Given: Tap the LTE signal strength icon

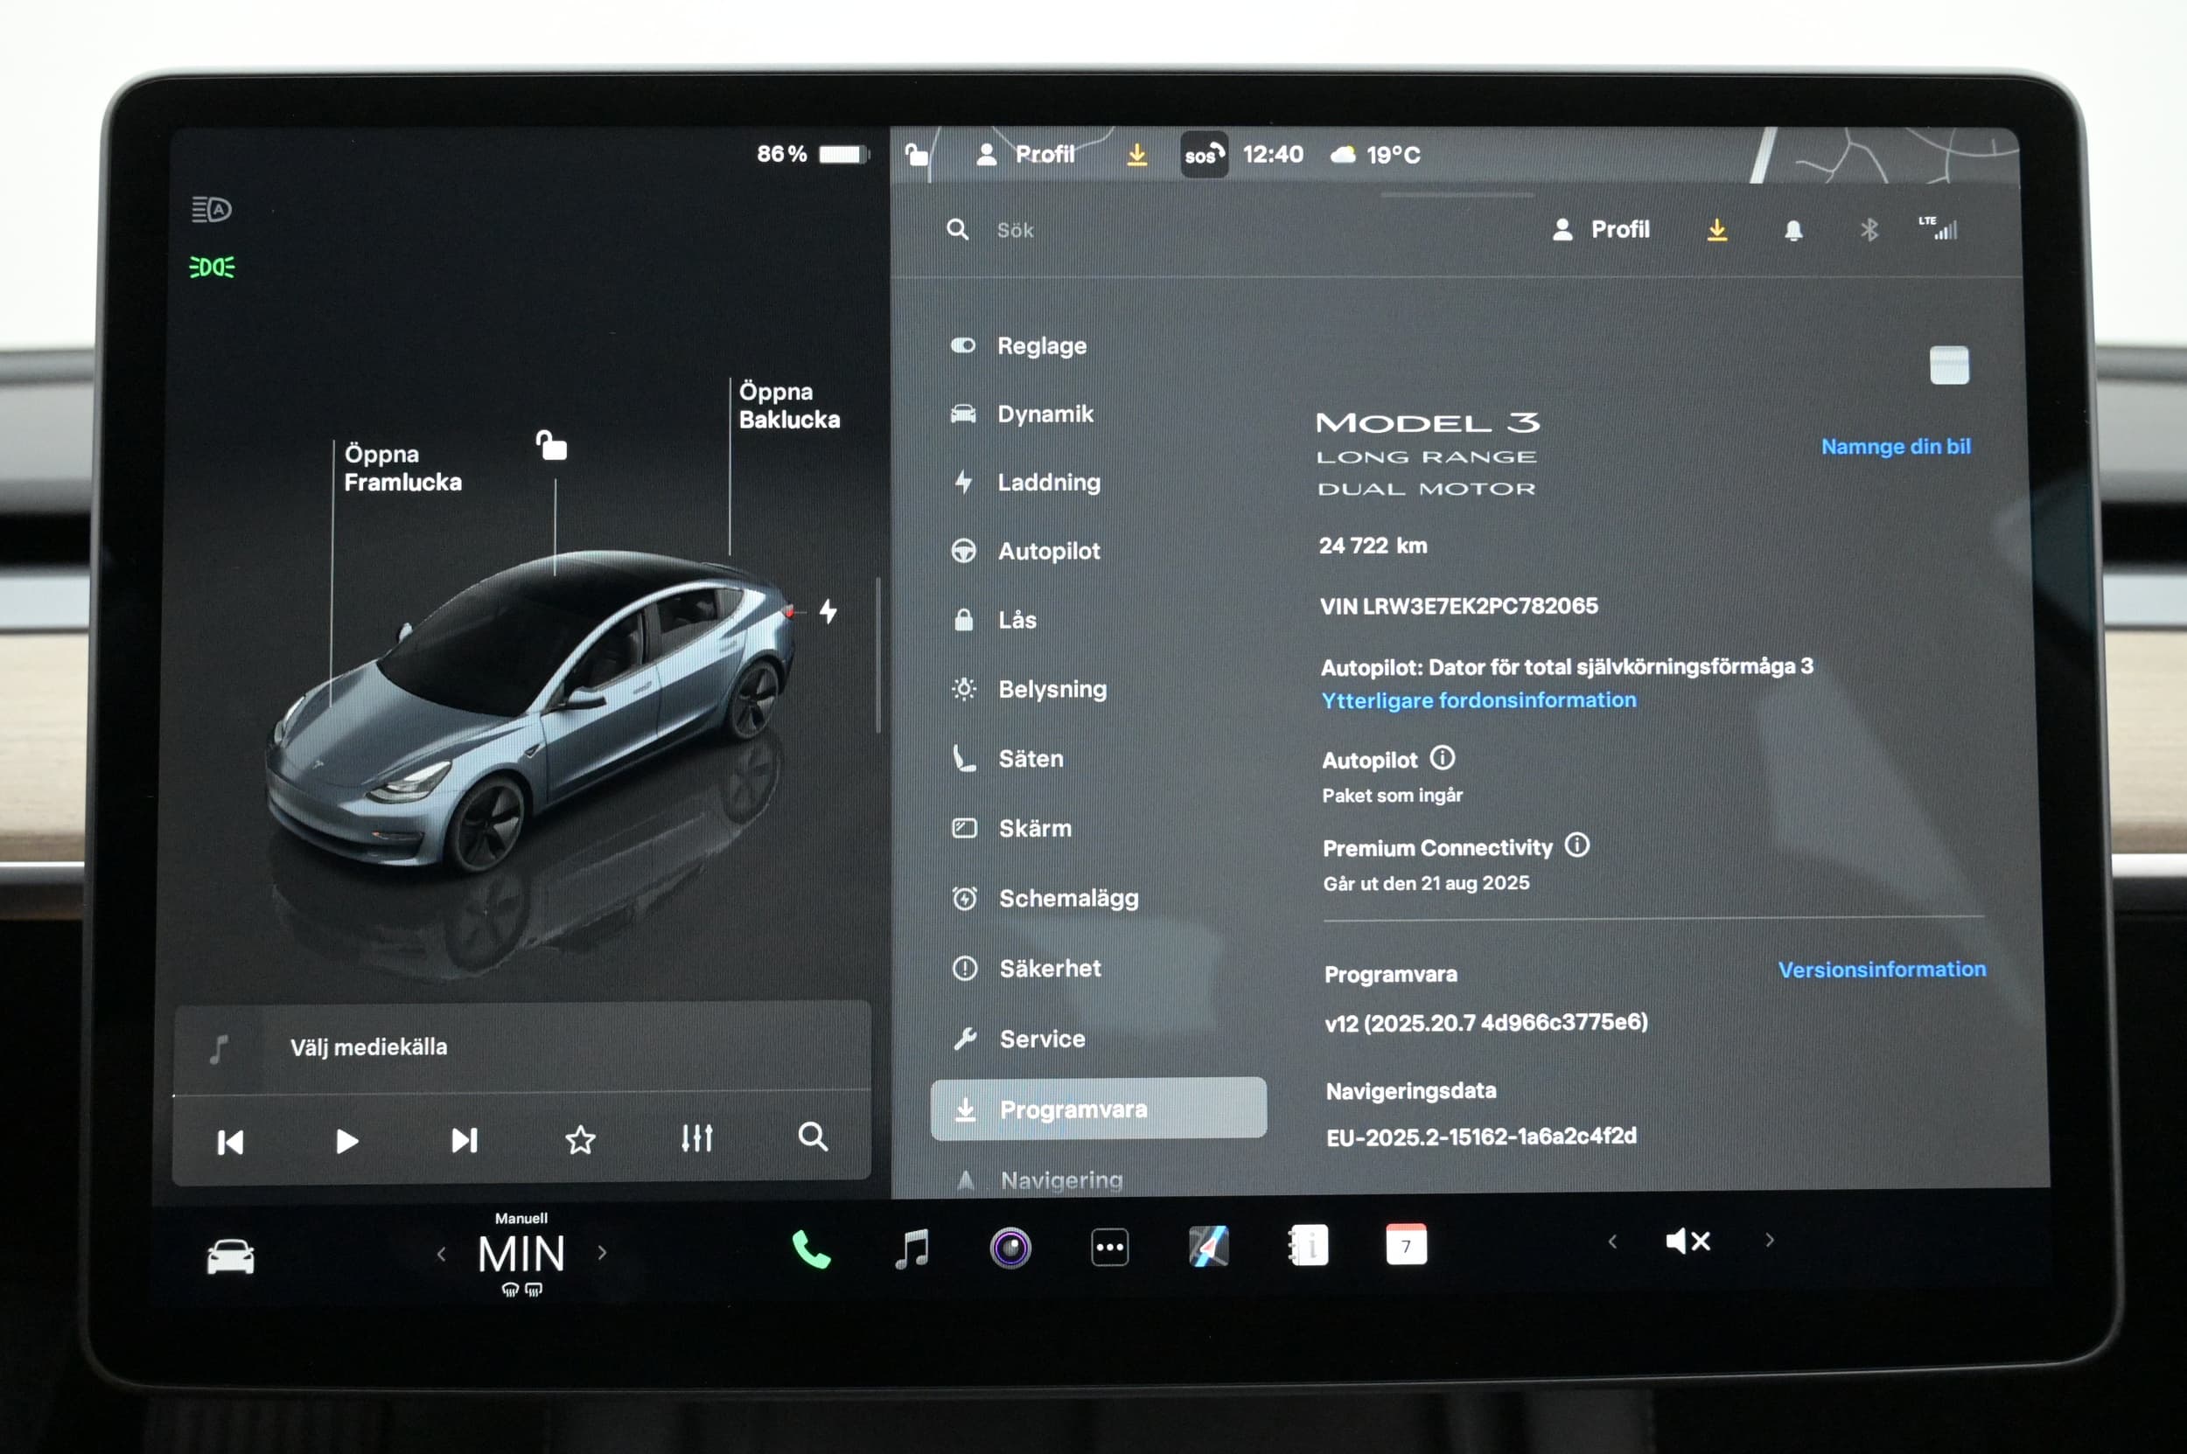Looking at the screenshot, I should click(1939, 228).
